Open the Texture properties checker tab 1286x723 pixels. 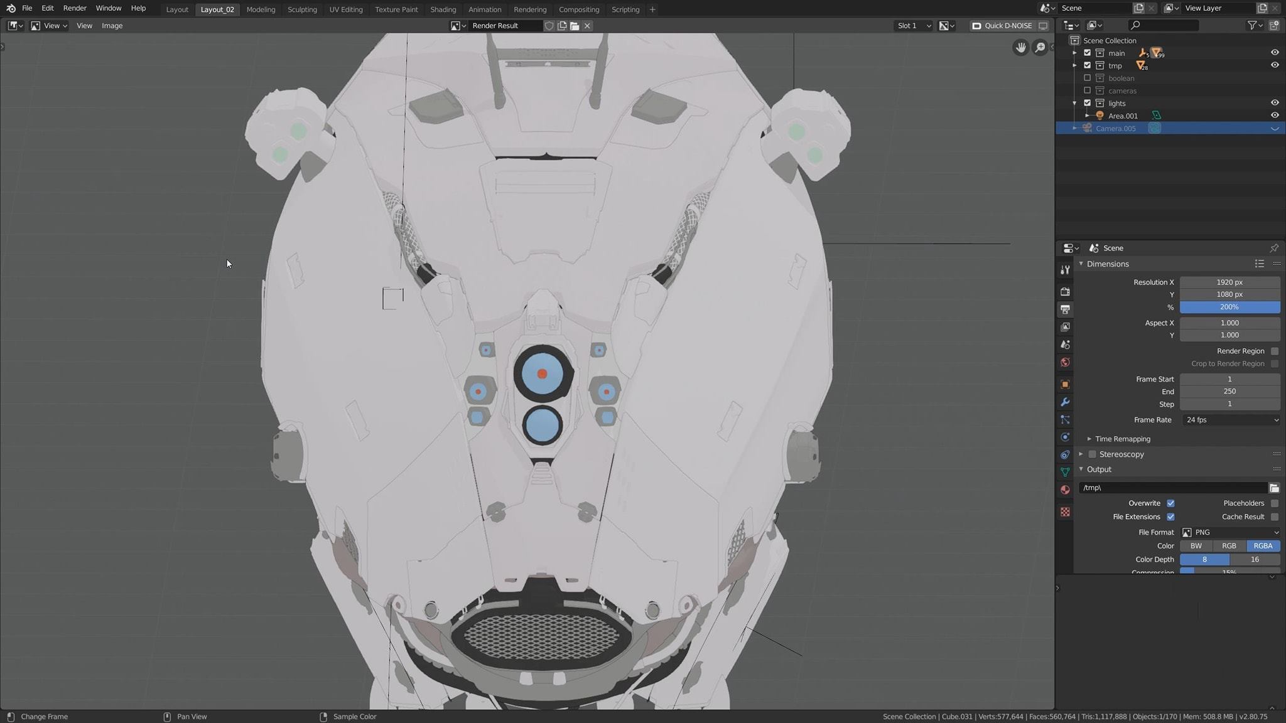tap(1065, 512)
